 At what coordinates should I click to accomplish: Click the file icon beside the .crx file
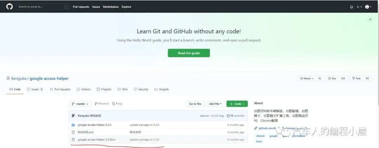(73, 140)
